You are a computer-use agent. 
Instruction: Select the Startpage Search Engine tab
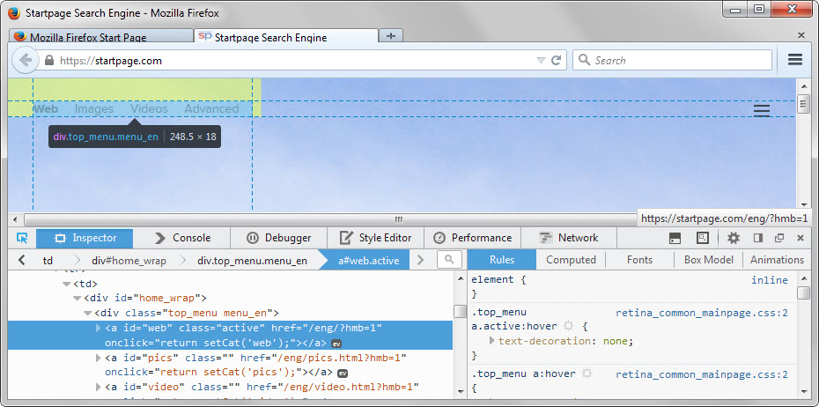pyautogui.click(x=285, y=37)
